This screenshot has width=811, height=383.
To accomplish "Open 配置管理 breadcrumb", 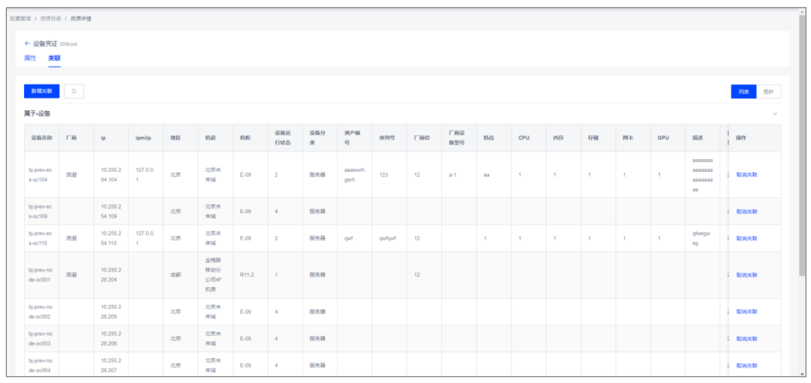I will (x=20, y=18).
